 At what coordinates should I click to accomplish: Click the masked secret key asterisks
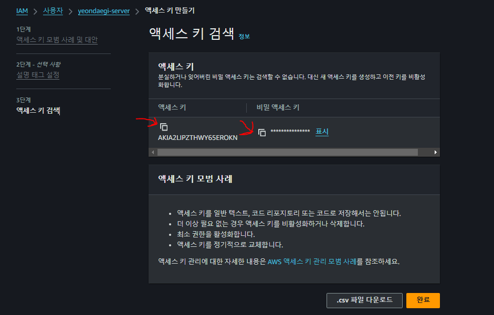pyautogui.click(x=290, y=131)
